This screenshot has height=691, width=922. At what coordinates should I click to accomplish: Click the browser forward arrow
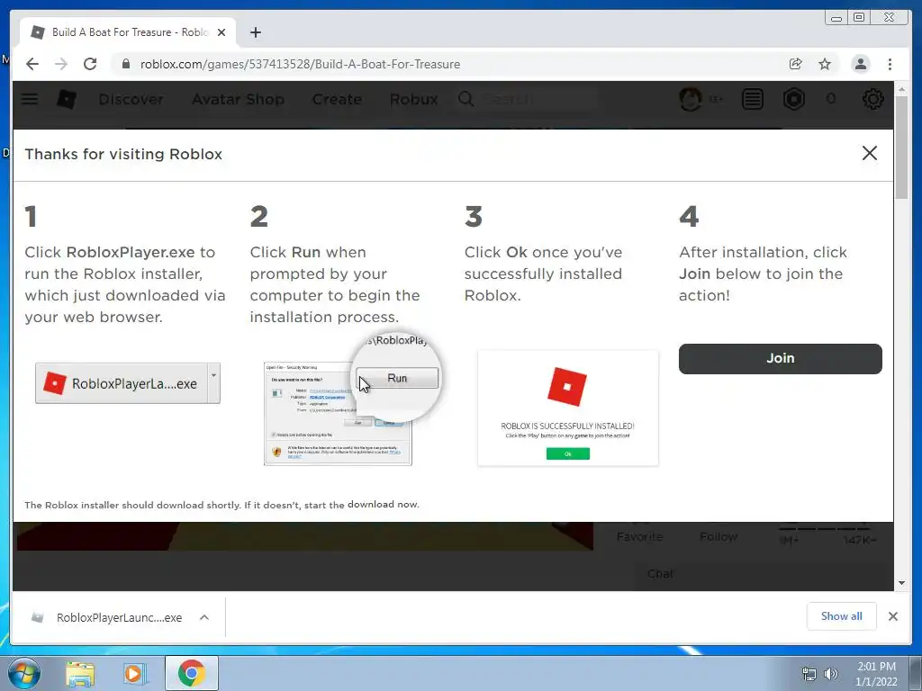(61, 64)
